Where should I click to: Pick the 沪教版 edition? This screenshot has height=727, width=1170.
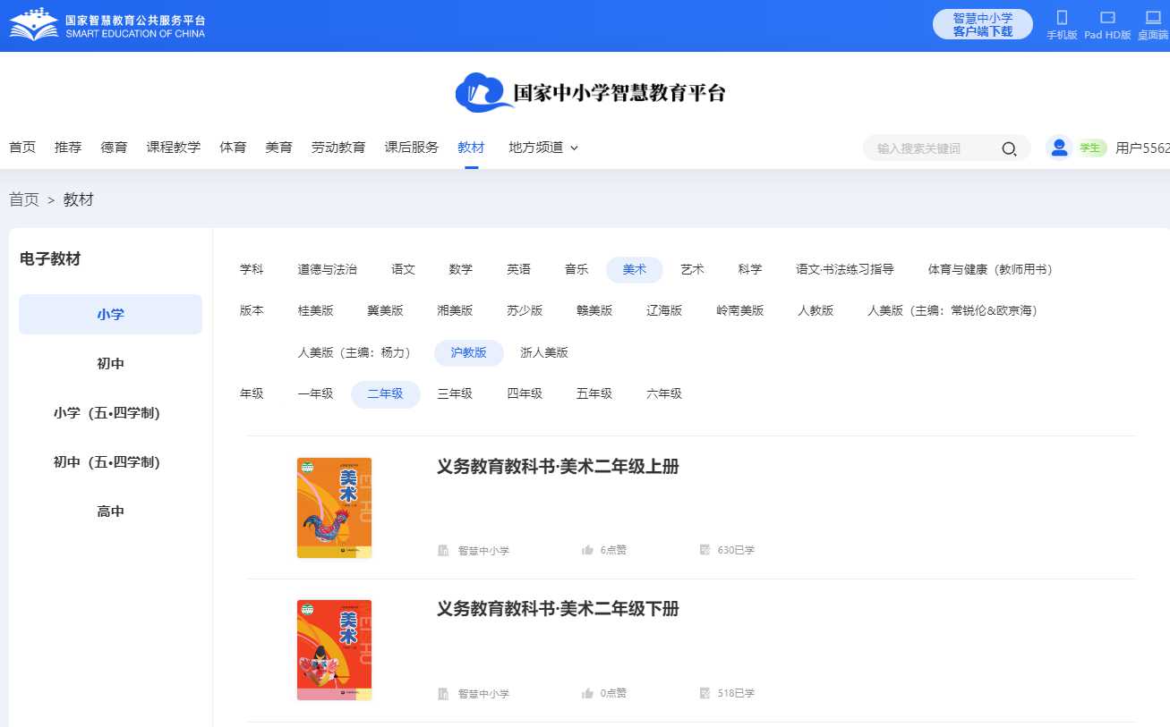pos(469,352)
